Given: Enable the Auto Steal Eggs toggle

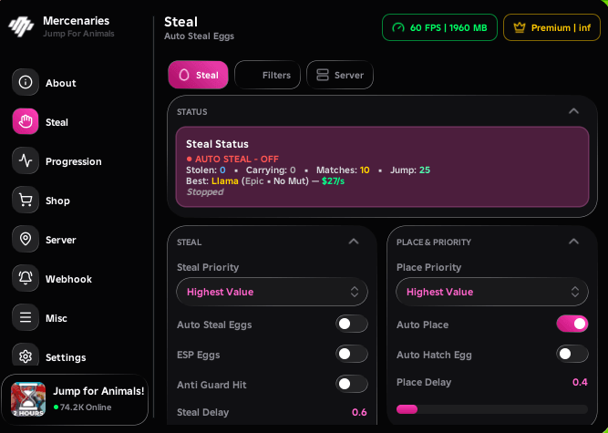Looking at the screenshot, I should point(352,325).
